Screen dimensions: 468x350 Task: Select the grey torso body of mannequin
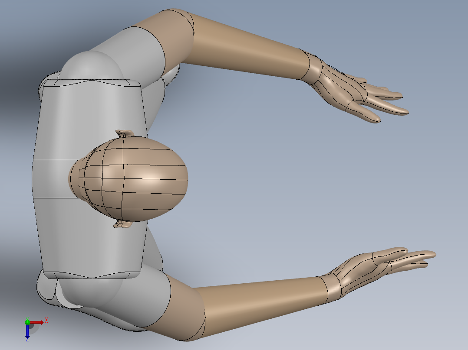coord(89,179)
